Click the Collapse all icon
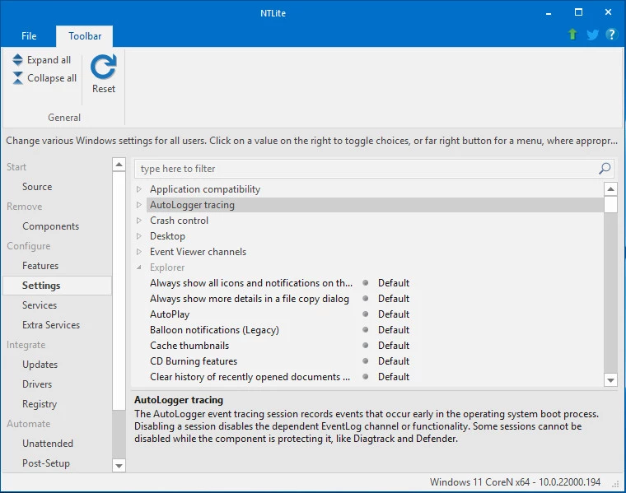This screenshot has width=626, height=493. coord(18,78)
